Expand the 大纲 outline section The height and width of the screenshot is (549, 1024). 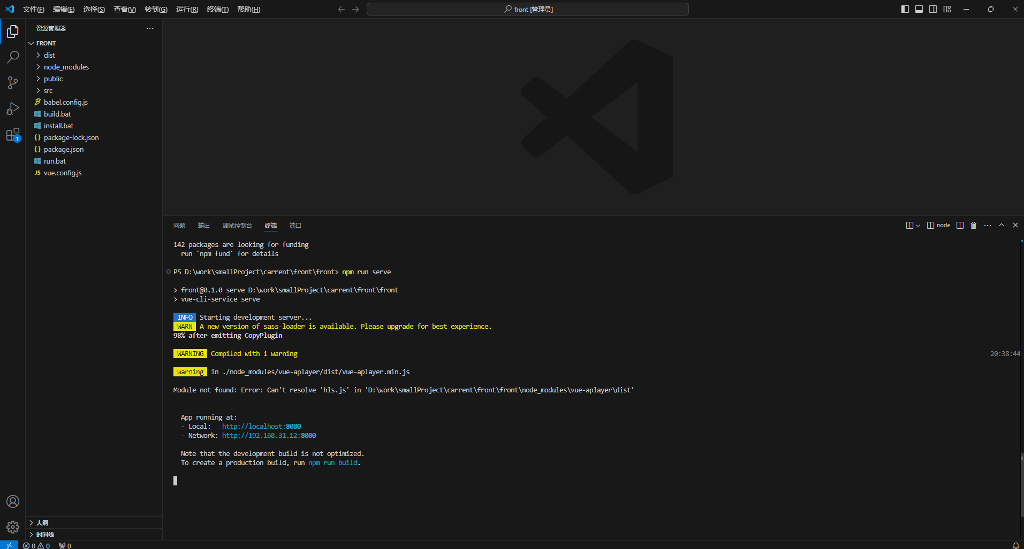pyautogui.click(x=94, y=523)
